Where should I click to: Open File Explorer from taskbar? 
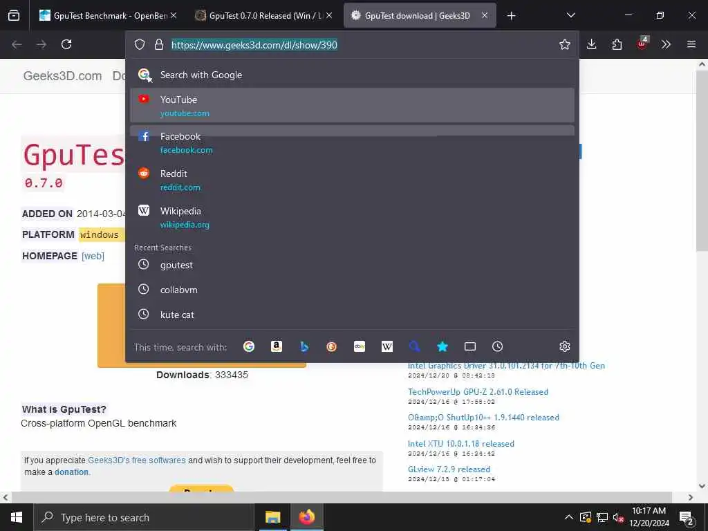(272, 517)
